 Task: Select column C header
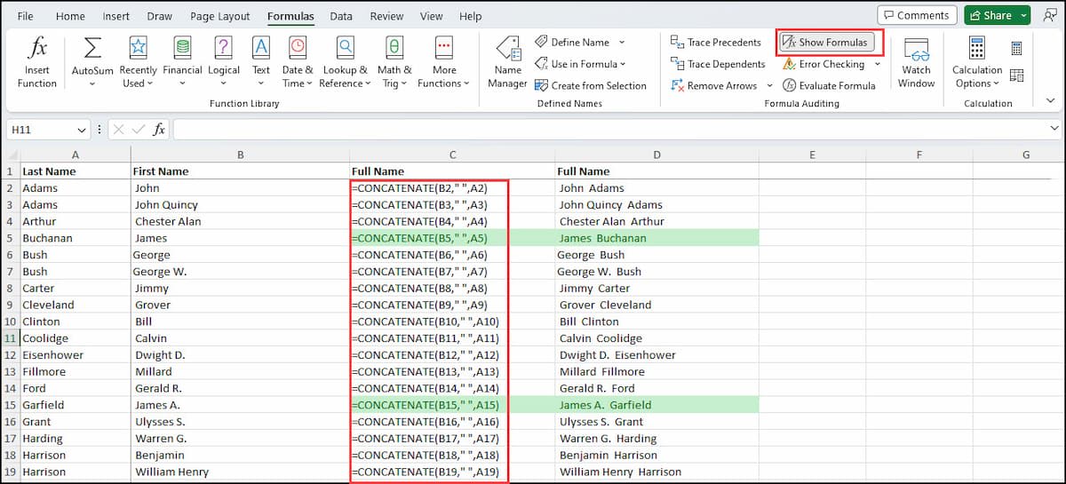click(x=452, y=155)
